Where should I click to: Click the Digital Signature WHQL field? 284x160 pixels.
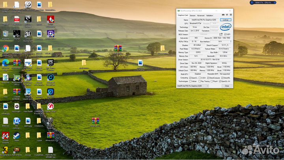(x=224, y=63)
